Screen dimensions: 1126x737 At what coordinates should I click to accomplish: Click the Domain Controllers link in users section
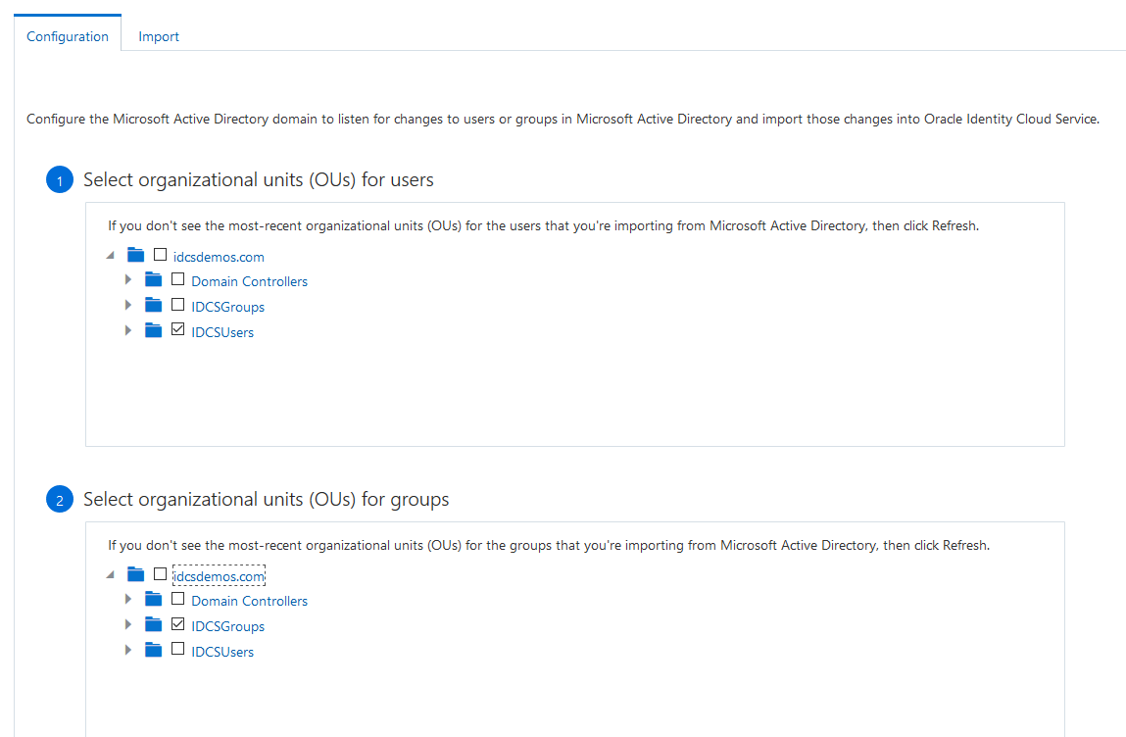(249, 281)
